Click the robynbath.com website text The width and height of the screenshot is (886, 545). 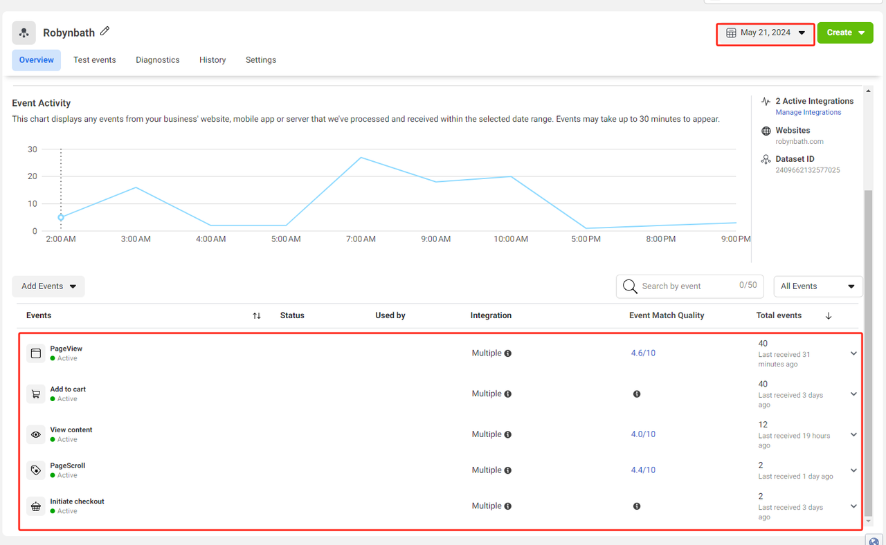[799, 142]
